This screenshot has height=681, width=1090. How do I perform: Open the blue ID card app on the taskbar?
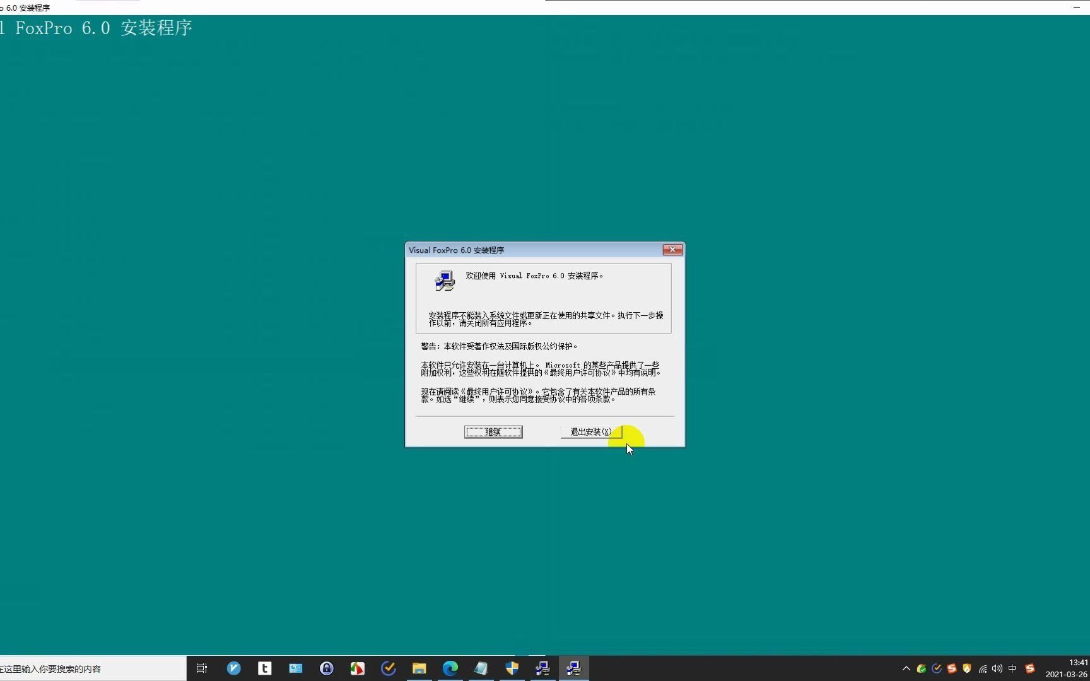(296, 668)
